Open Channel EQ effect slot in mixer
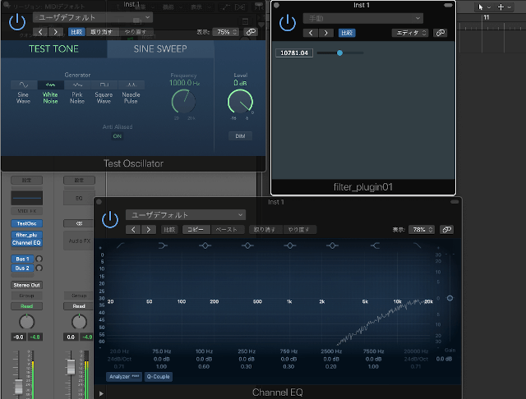The width and height of the screenshot is (526, 399). (27, 243)
